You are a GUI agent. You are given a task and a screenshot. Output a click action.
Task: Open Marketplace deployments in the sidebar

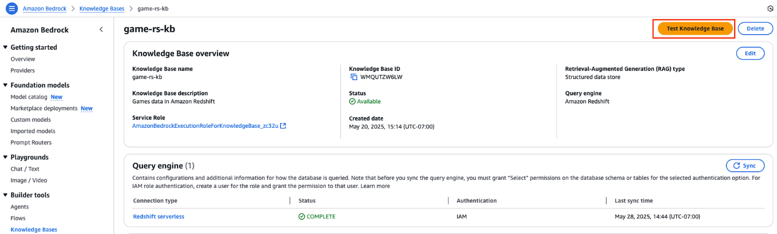tap(44, 108)
